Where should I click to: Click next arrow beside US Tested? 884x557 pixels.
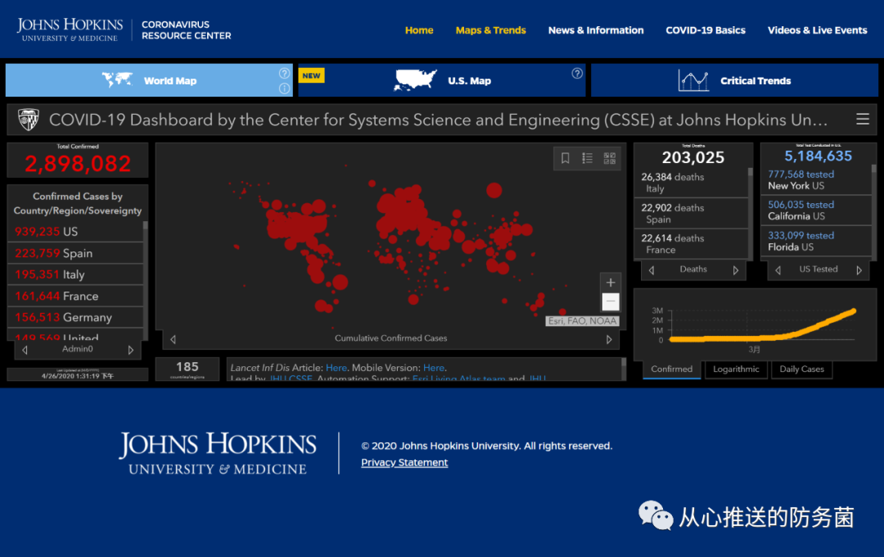859,270
